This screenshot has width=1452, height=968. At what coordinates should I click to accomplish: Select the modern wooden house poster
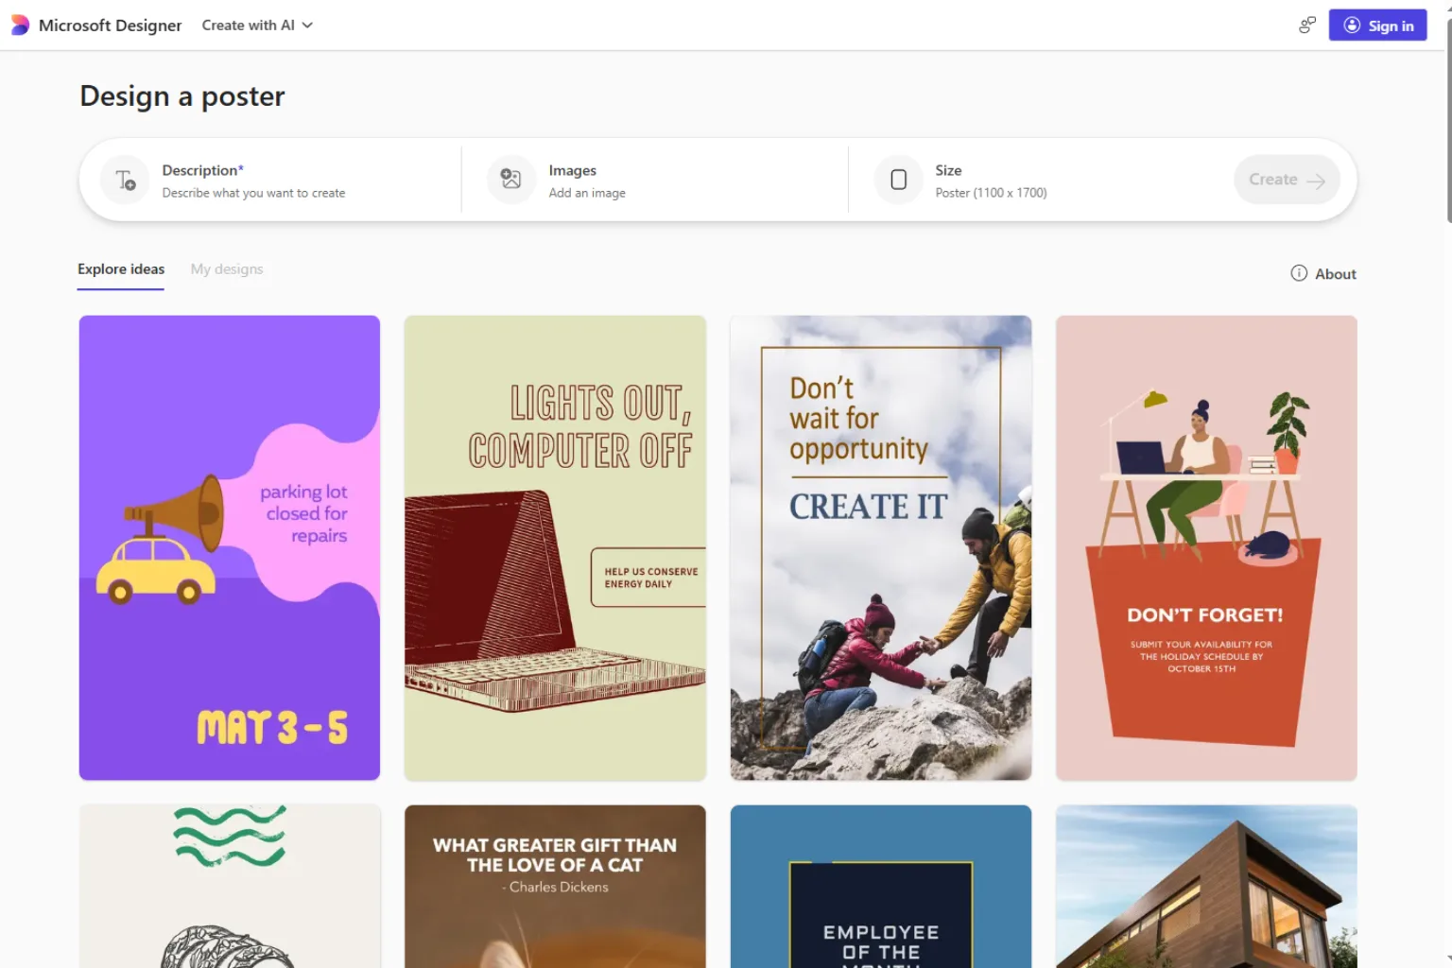(1206, 887)
